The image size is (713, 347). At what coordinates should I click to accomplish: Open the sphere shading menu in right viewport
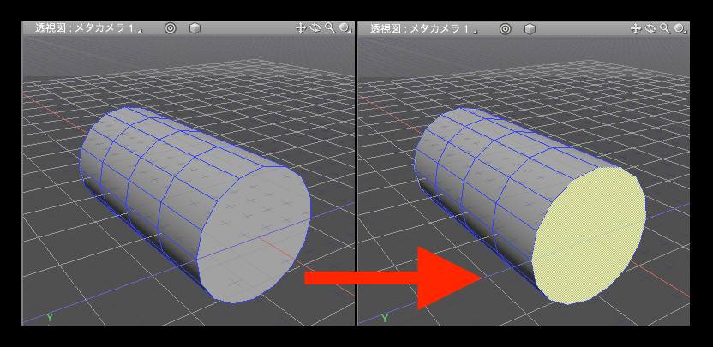tap(680, 28)
